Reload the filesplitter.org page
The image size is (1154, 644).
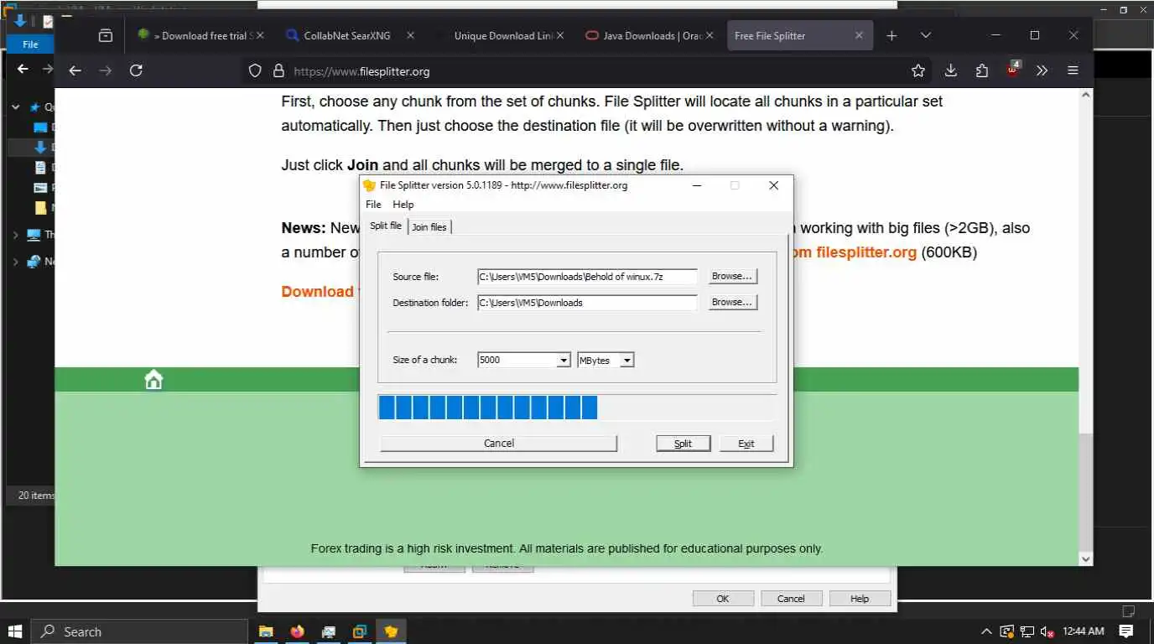[136, 71]
